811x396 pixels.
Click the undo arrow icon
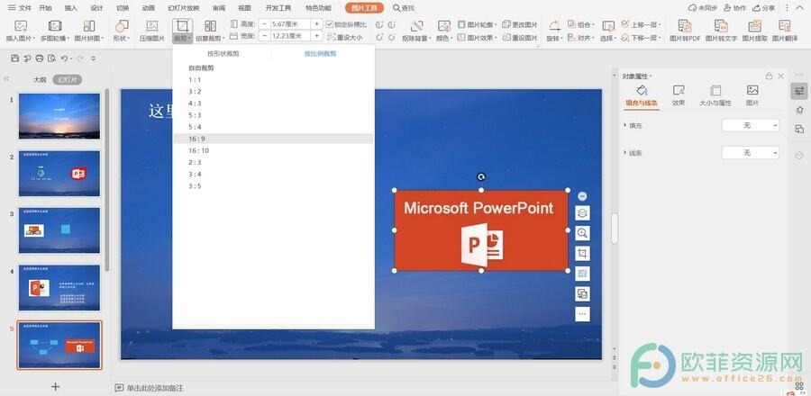[x=64, y=58]
